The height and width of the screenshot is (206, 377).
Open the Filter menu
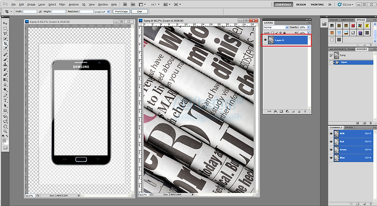(62, 5)
